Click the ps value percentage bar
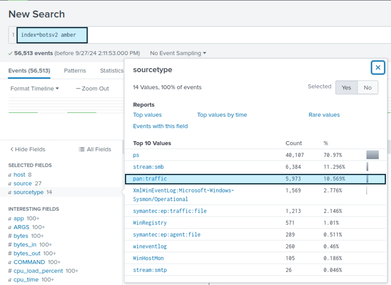This screenshot has height=285, width=391. 372,155
